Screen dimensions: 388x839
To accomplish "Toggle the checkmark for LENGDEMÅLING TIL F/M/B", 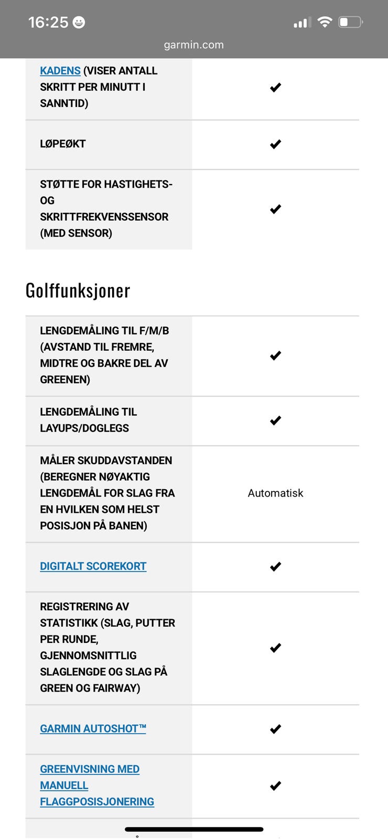I will tap(275, 356).
